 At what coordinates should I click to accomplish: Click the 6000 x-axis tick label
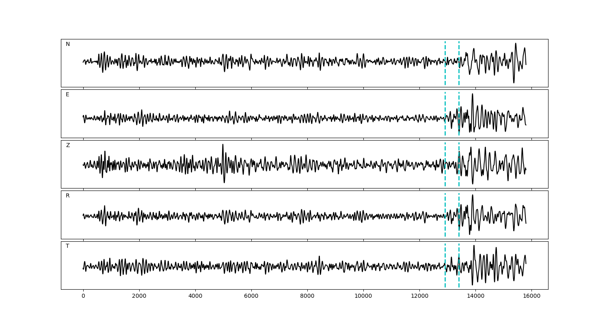251,296
